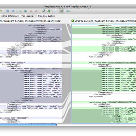Click the left file path field

pos(30,21)
